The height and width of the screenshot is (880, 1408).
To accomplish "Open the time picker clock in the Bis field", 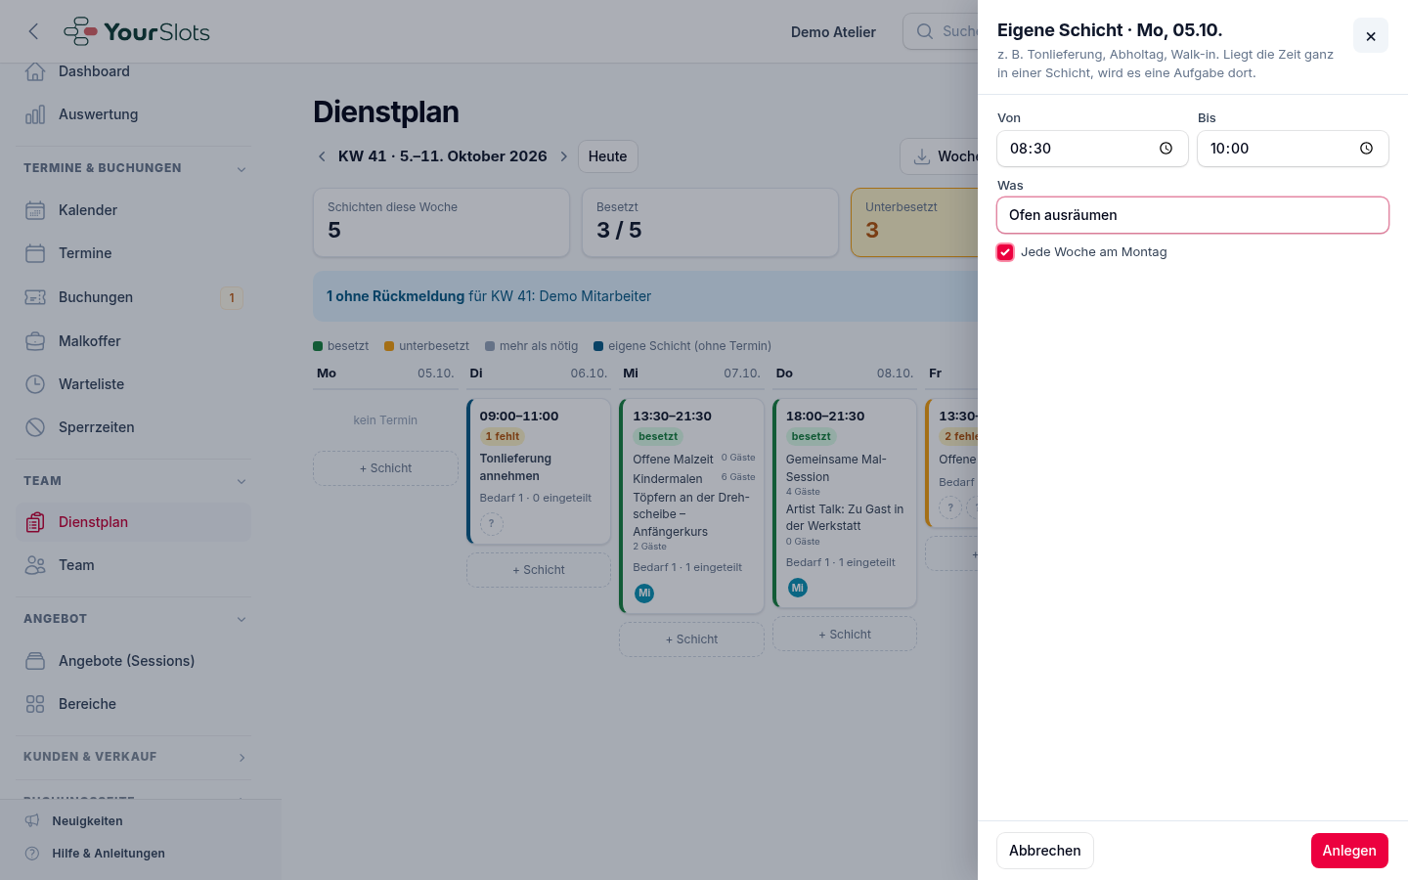I will pyautogui.click(x=1366, y=149).
